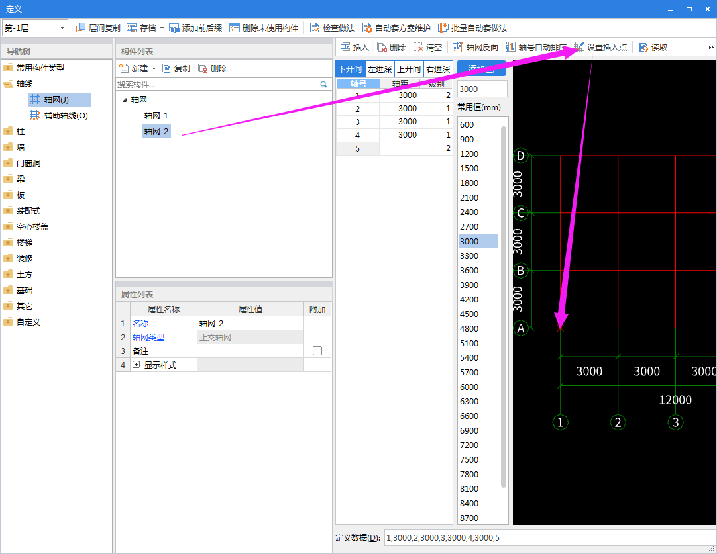
Task: Select 轴网(J) in navigation tree
Action: tap(59, 99)
